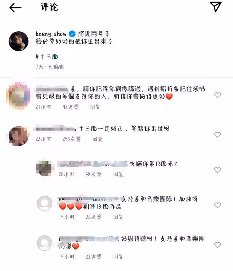Image resolution: width=233 pixels, height=271 pixels.
Task: Like the 期待13胎作品 comment
Action: tap(217, 205)
